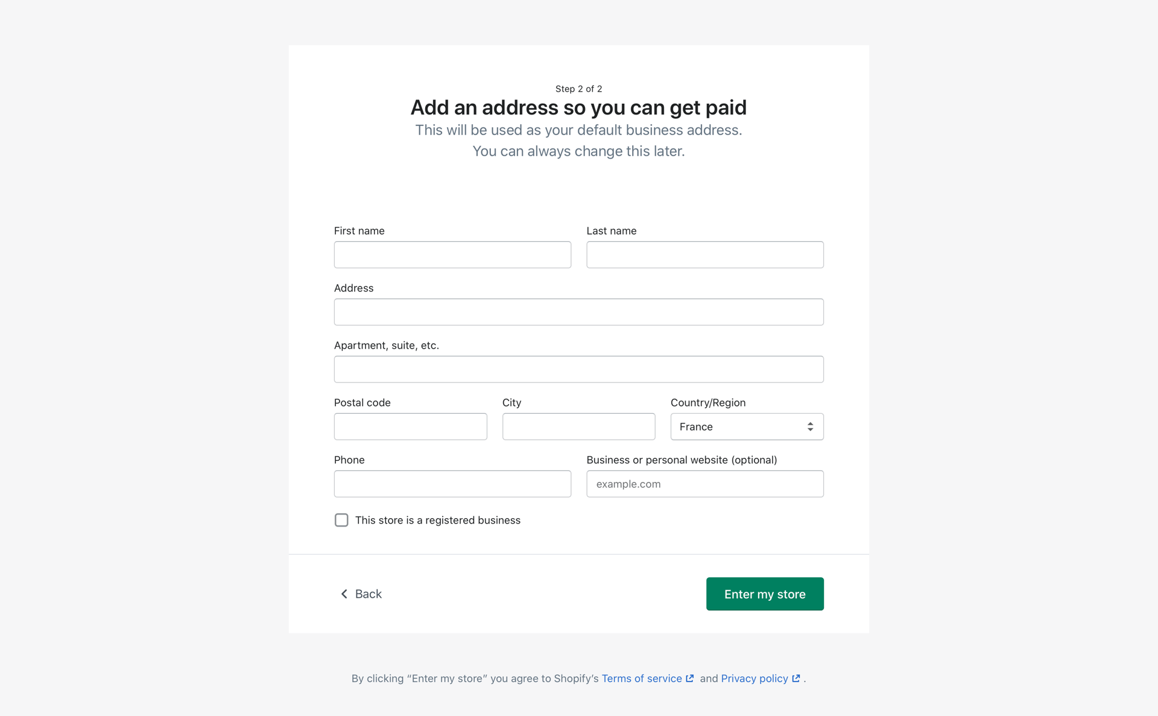This screenshot has width=1158, height=716.
Task: Click the Postal code field
Action: pyautogui.click(x=410, y=426)
